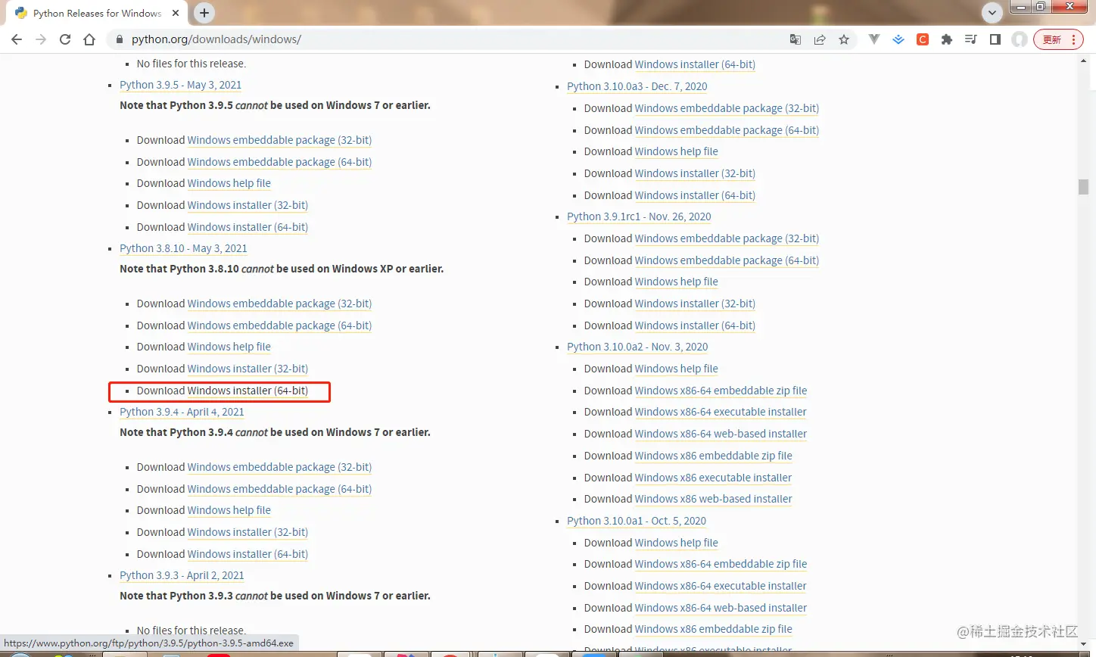Screen dimensions: 1096x657
Task: Download Python 3.8.10 Windows installer (32-bit)
Action: click(x=248, y=369)
